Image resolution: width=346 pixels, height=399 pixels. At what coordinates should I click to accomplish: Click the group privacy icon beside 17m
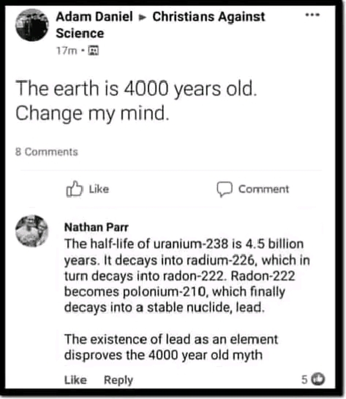(x=94, y=50)
